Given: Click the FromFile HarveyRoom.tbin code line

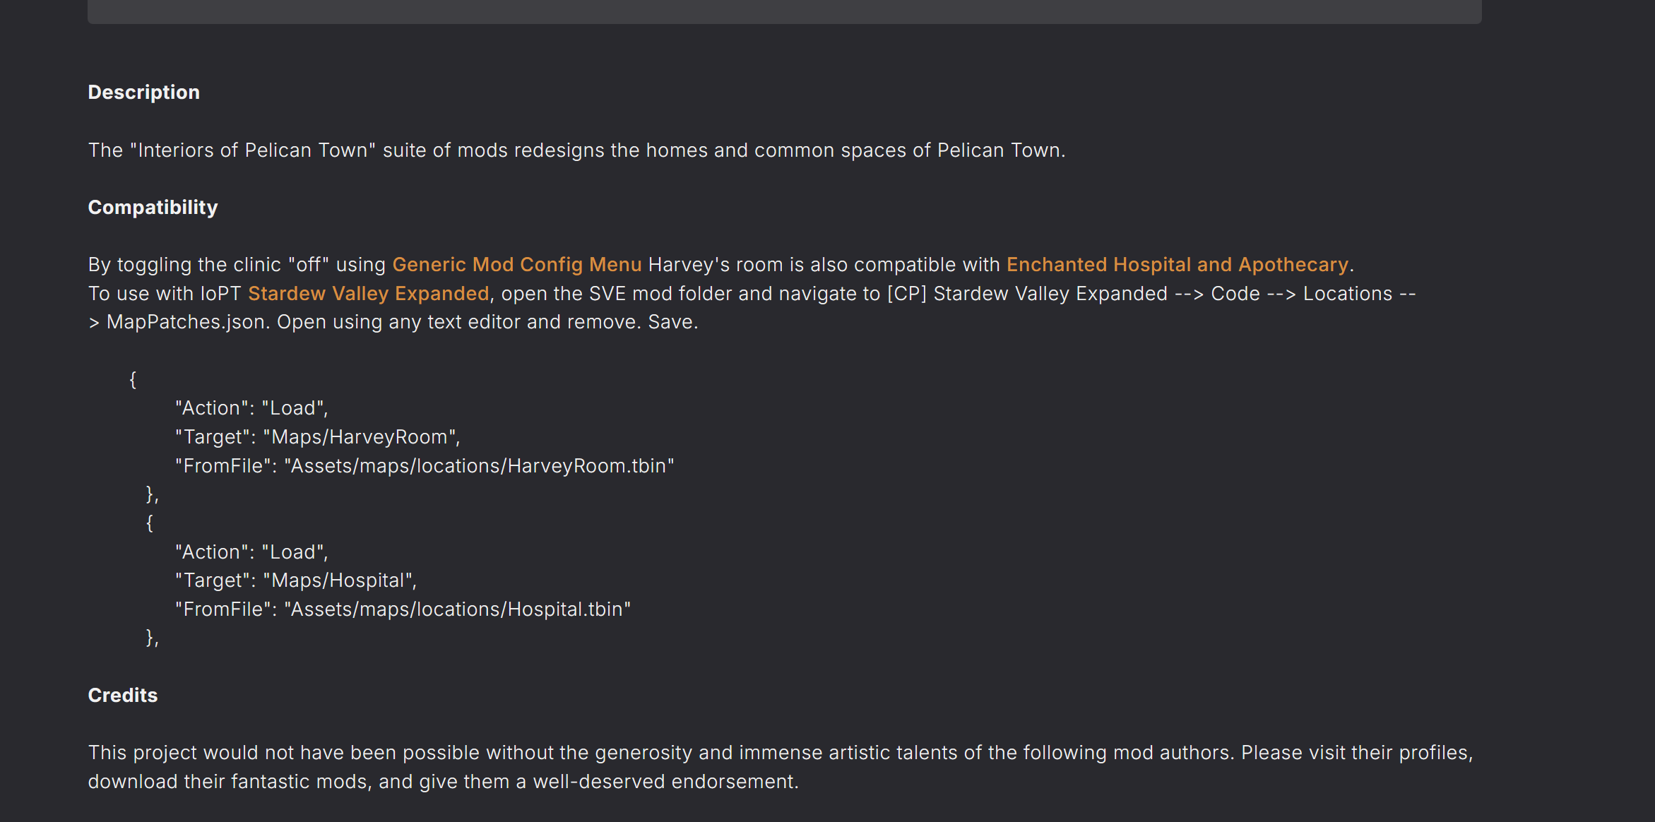Looking at the screenshot, I should [425, 466].
